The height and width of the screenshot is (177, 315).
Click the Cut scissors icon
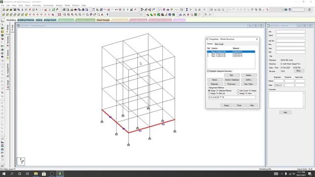click(22, 10)
